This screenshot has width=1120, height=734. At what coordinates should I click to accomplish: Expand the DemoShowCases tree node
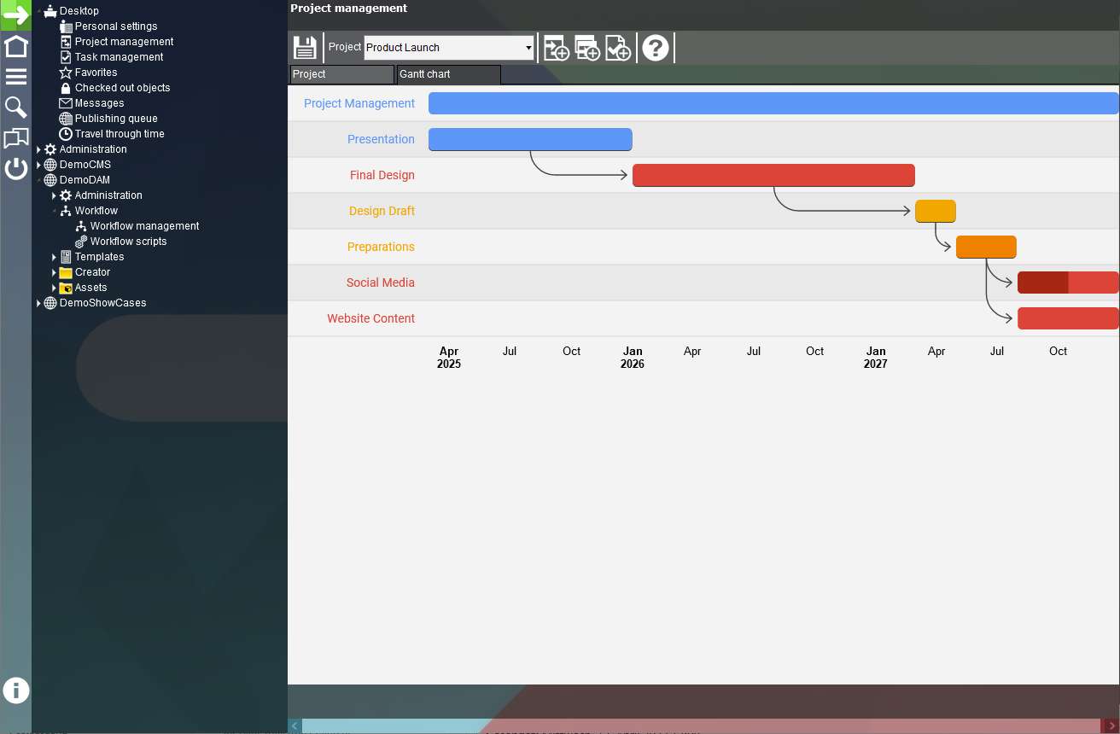(x=38, y=303)
